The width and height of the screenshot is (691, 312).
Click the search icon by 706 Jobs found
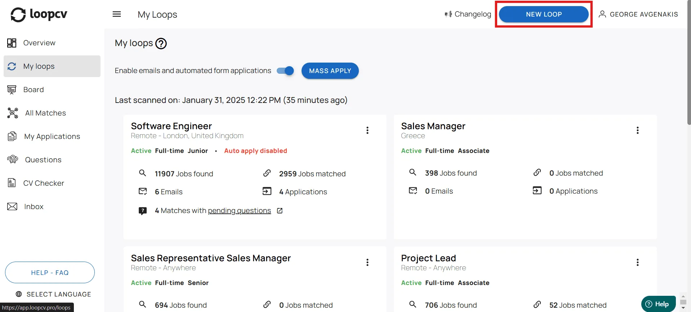click(413, 304)
